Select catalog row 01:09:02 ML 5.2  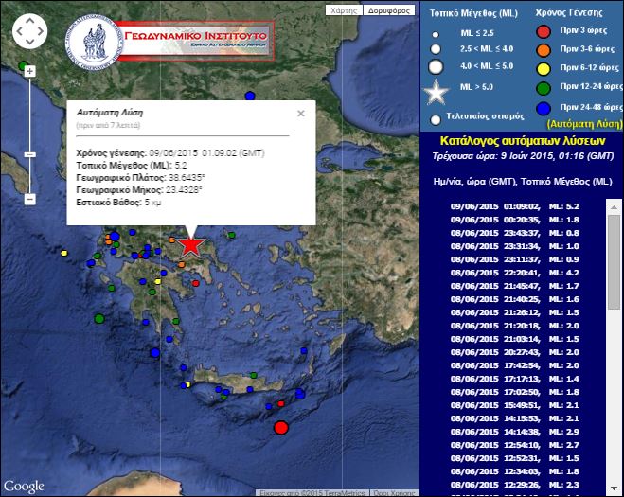click(x=514, y=206)
